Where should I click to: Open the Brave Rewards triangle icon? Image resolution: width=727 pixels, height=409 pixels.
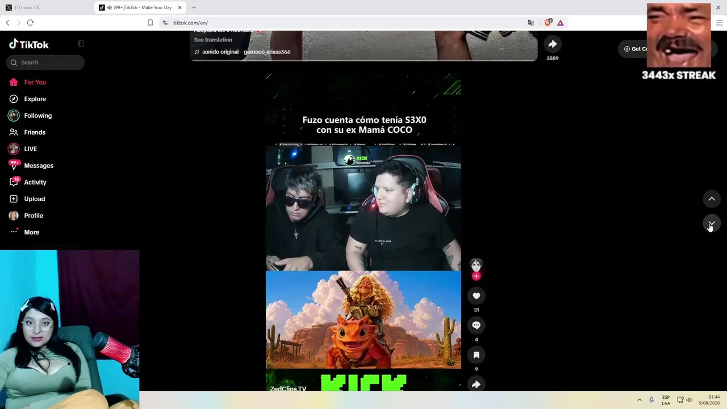pyautogui.click(x=560, y=23)
